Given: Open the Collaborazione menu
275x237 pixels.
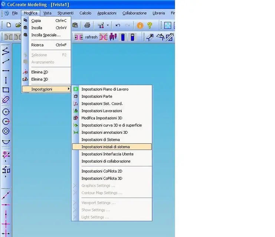Looking at the screenshot, I should (134, 13).
